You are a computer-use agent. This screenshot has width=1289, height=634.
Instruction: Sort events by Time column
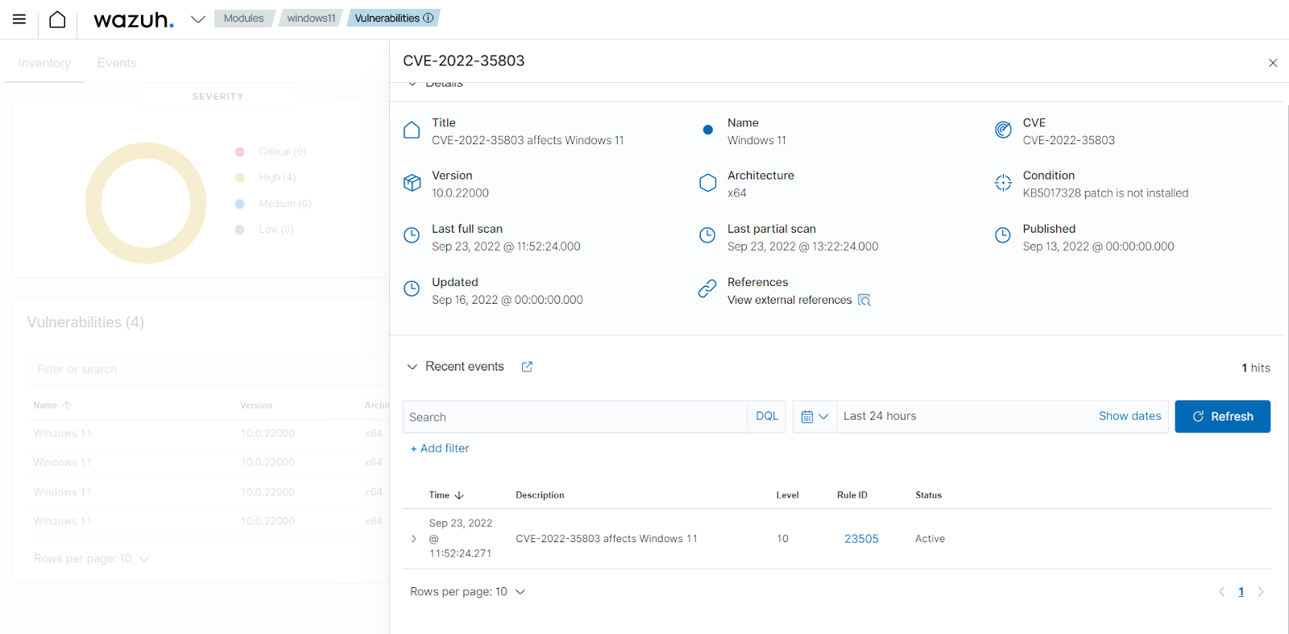446,495
